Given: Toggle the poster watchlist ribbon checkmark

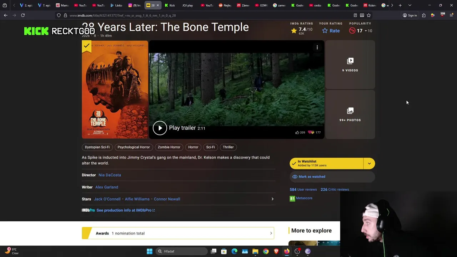Looking at the screenshot, I should 86,46.
